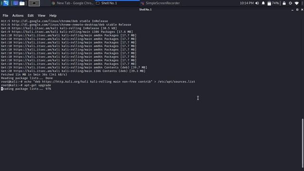
Task: Maximize the Shell No. 1 window
Action: [x=297, y=9]
